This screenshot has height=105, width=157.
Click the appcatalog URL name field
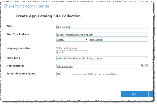point(119,40)
